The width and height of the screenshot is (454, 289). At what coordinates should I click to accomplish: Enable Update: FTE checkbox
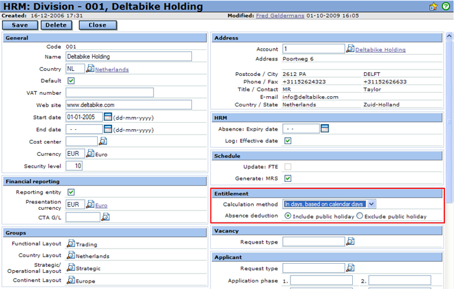(288, 167)
